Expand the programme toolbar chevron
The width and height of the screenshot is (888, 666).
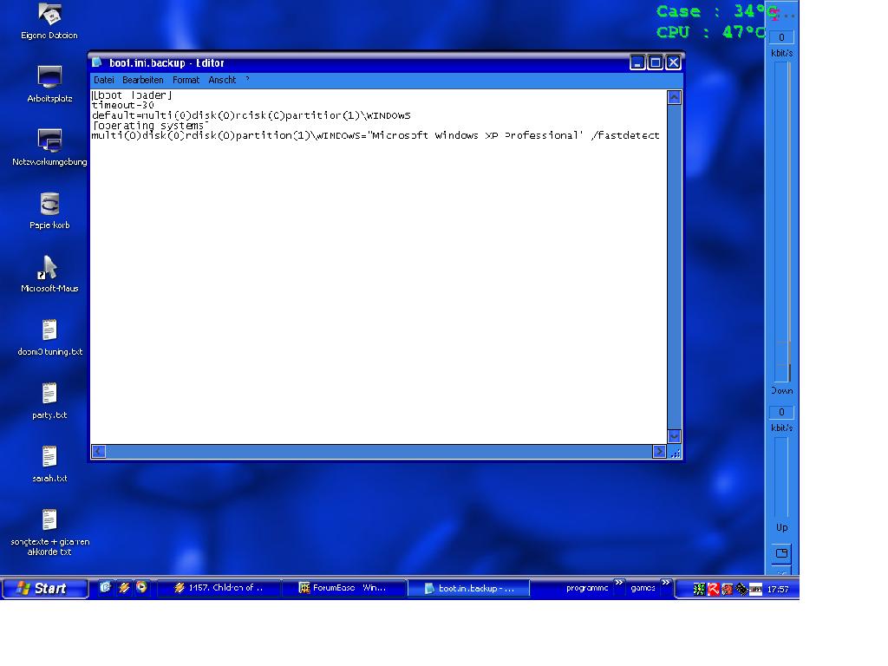(619, 583)
